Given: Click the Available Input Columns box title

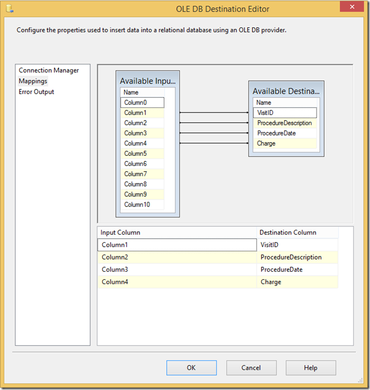Looking at the screenshot, I should pyautogui.click(x=148, y=81).
